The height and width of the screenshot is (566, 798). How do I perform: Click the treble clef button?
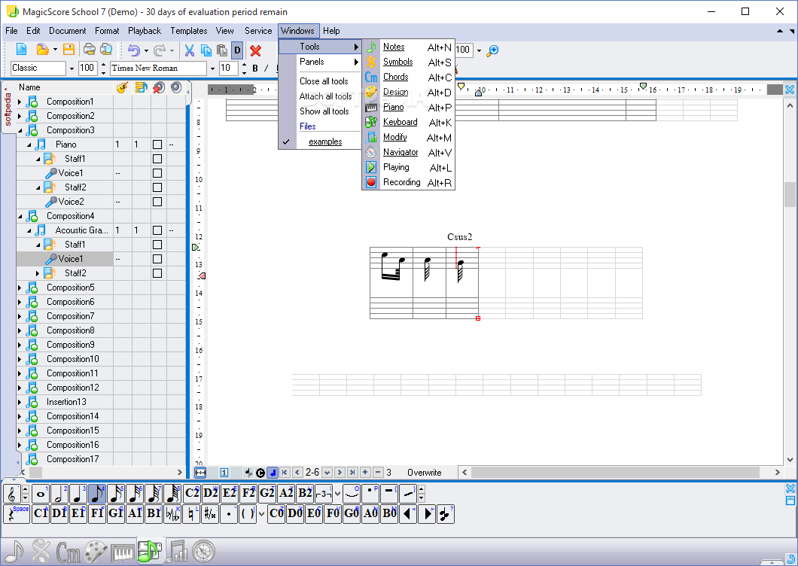point(12,494)
